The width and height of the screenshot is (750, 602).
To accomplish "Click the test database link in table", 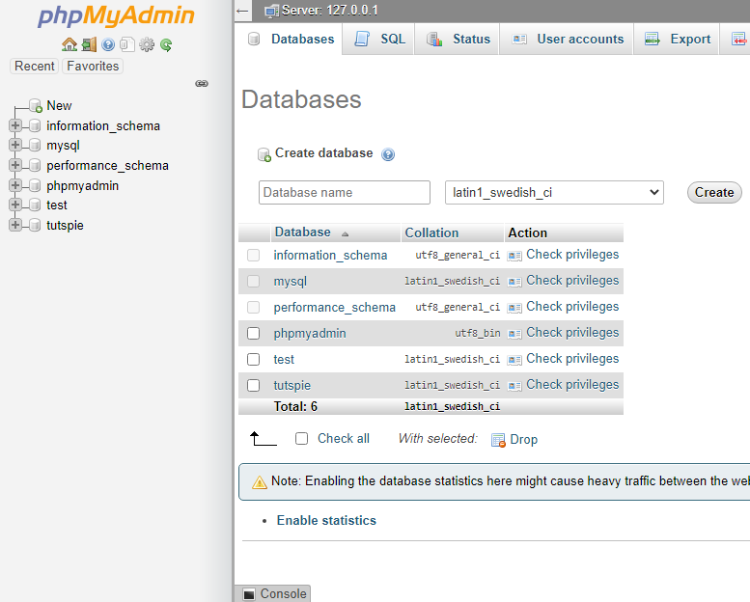I will pos(284,360).
